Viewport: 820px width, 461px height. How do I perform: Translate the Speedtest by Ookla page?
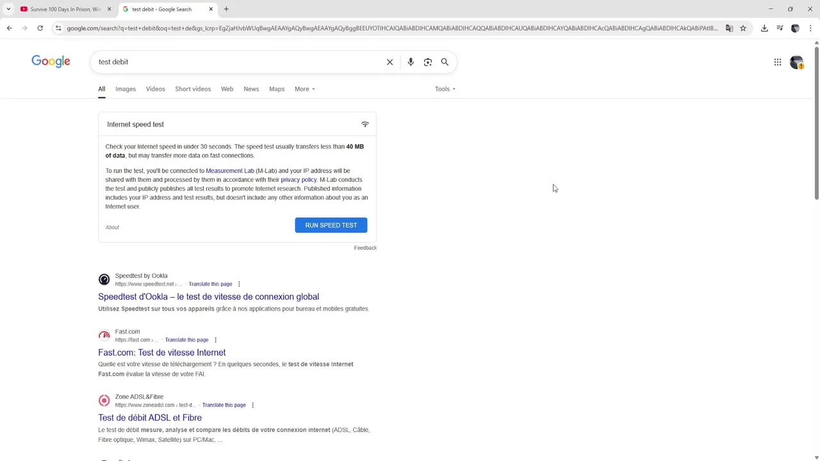(210, 284)
